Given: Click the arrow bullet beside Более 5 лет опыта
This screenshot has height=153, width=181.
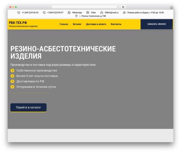Looking at the screenshot, I should coord(12,76).
